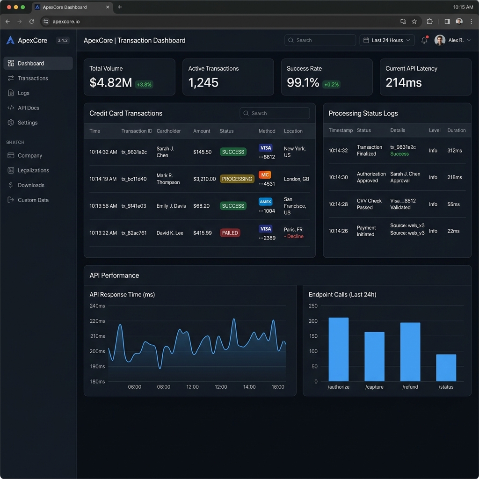This screenshot has width=479, height=479.
Task: Click magnifier icon in header search
Action: [291, 40]
